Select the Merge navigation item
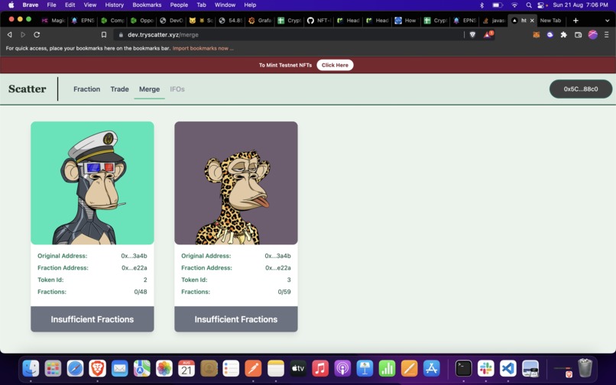 149,89
